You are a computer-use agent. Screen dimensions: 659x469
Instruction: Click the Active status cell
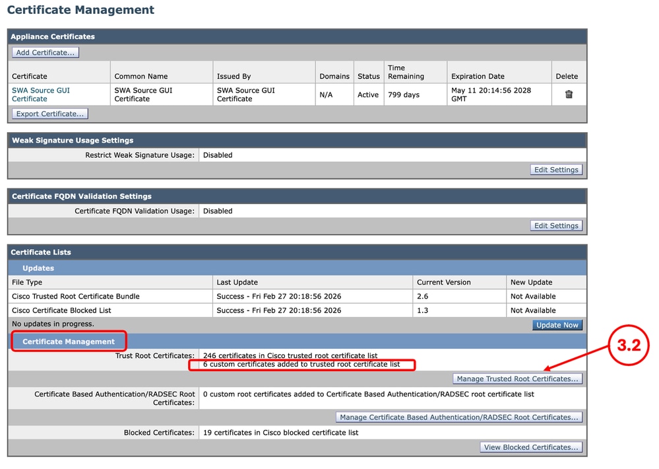pyautogui.click(x=368, y=94)
